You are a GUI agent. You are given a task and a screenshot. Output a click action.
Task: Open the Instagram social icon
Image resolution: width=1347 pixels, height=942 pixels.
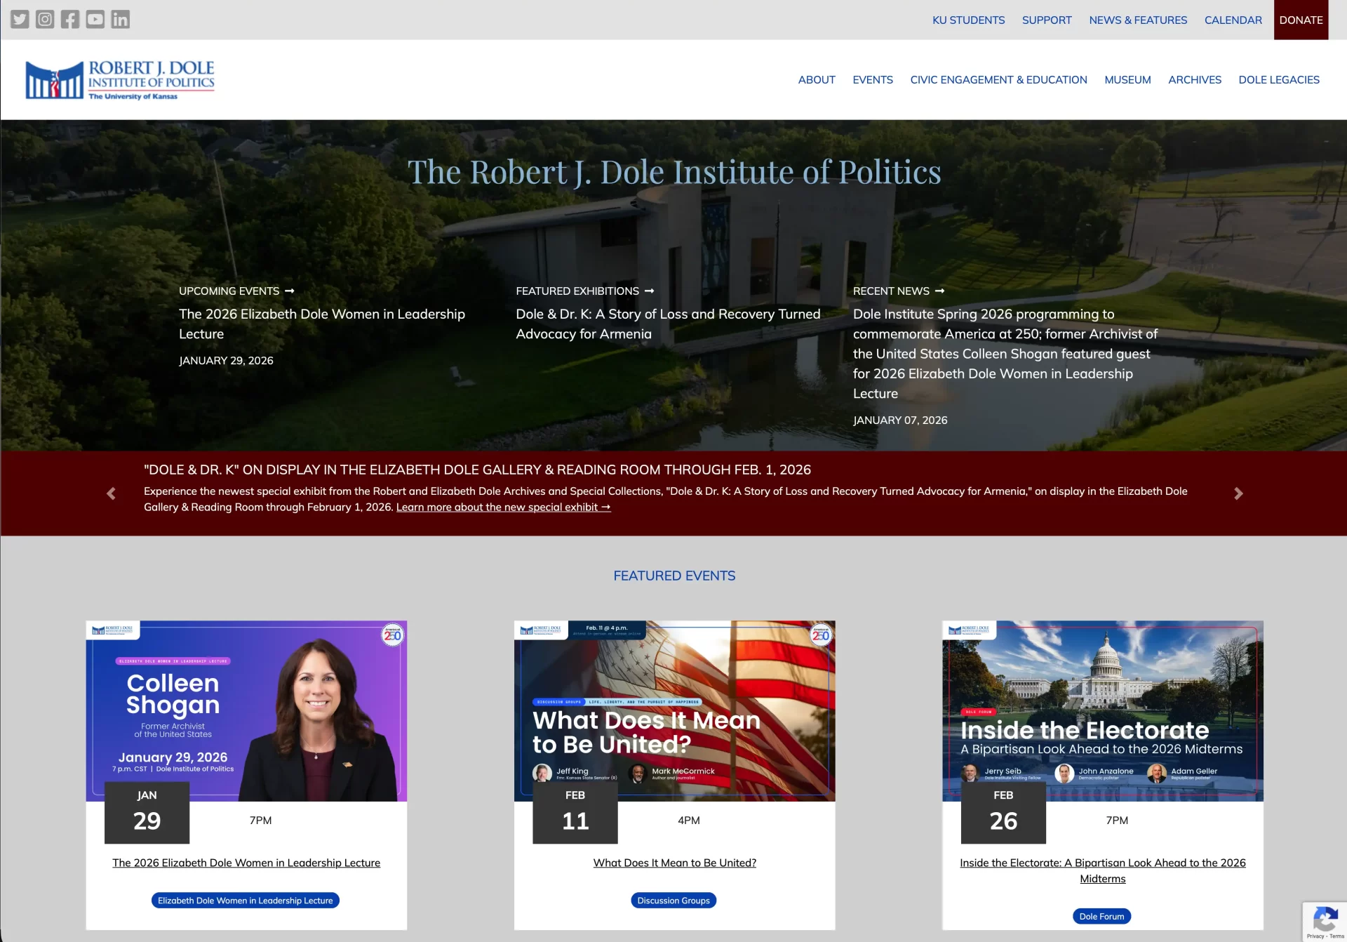pos(45,19)
